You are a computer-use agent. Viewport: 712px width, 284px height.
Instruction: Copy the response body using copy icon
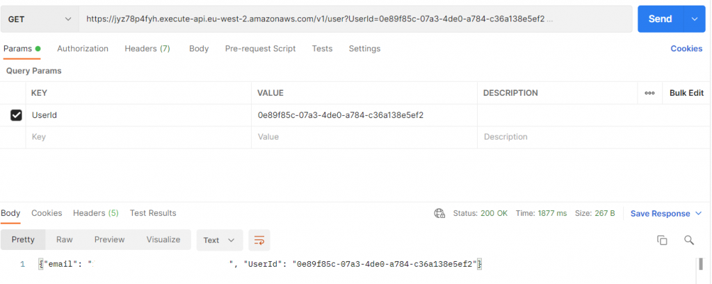click(662, 240)
